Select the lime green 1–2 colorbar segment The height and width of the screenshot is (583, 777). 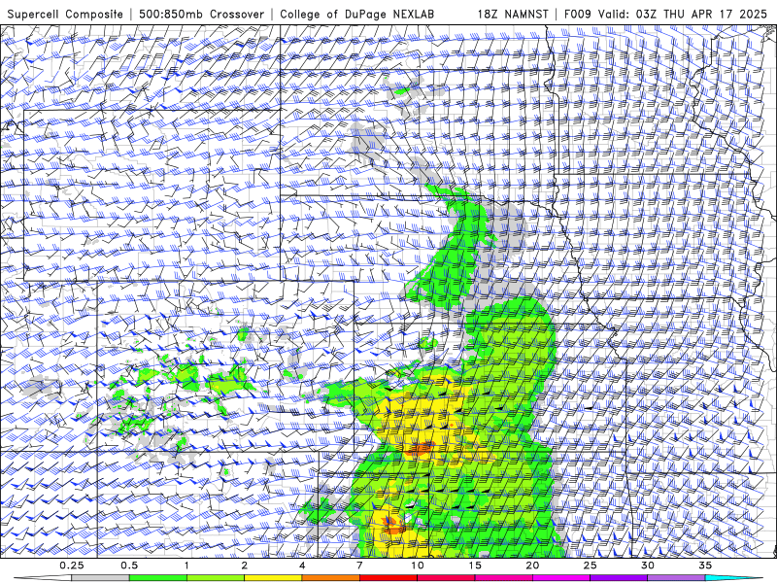216,578
